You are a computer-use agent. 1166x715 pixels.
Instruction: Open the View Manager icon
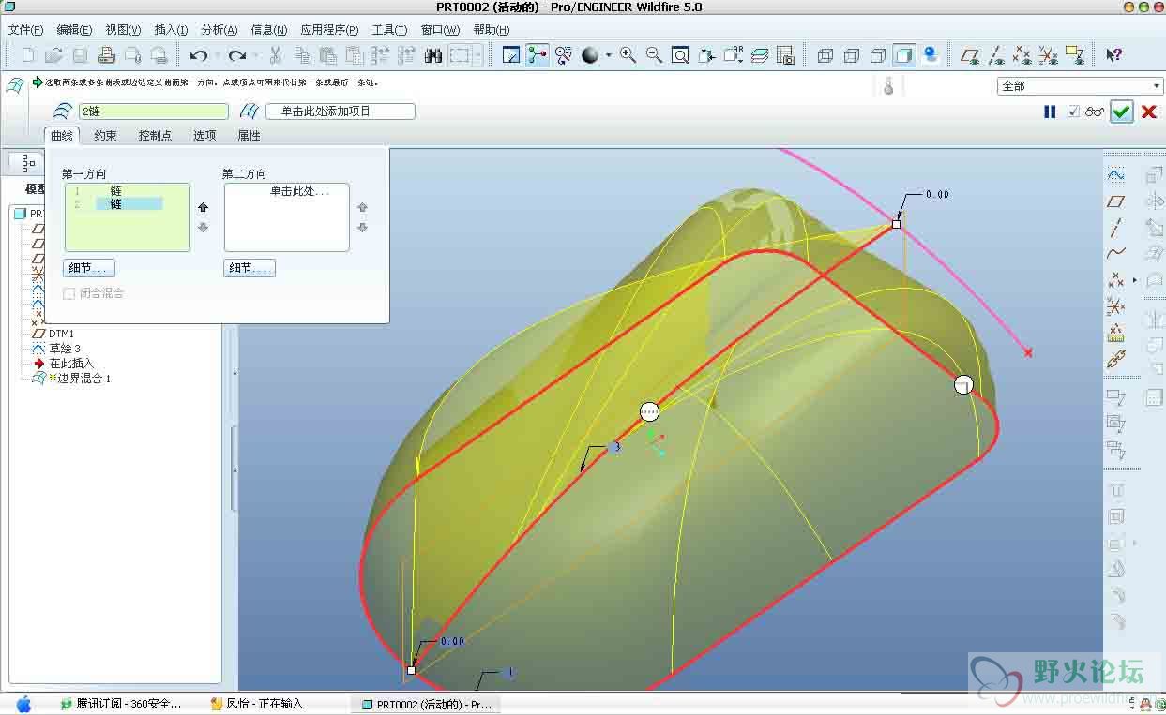click(786, 55)
